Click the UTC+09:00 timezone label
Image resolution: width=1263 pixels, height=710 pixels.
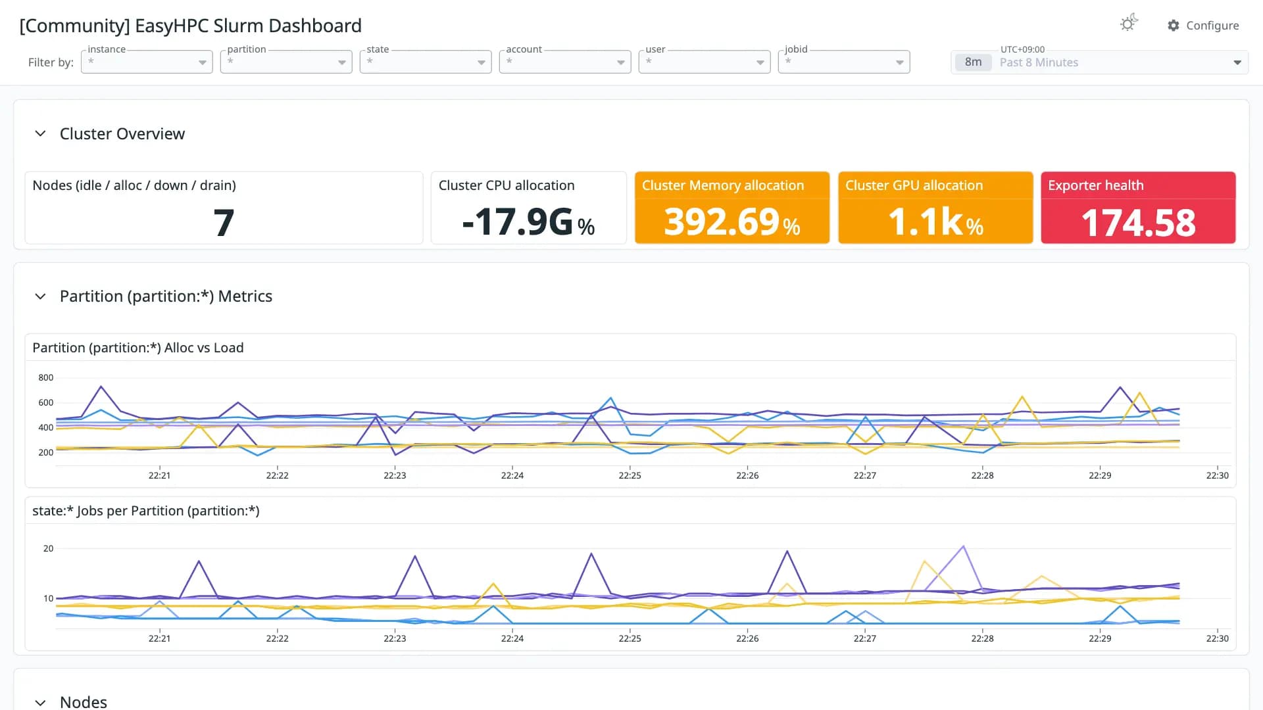click(x=1022, y=49)
